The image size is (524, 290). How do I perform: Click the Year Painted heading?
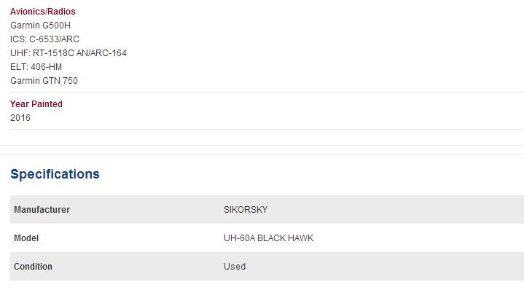tap(36, 104)
